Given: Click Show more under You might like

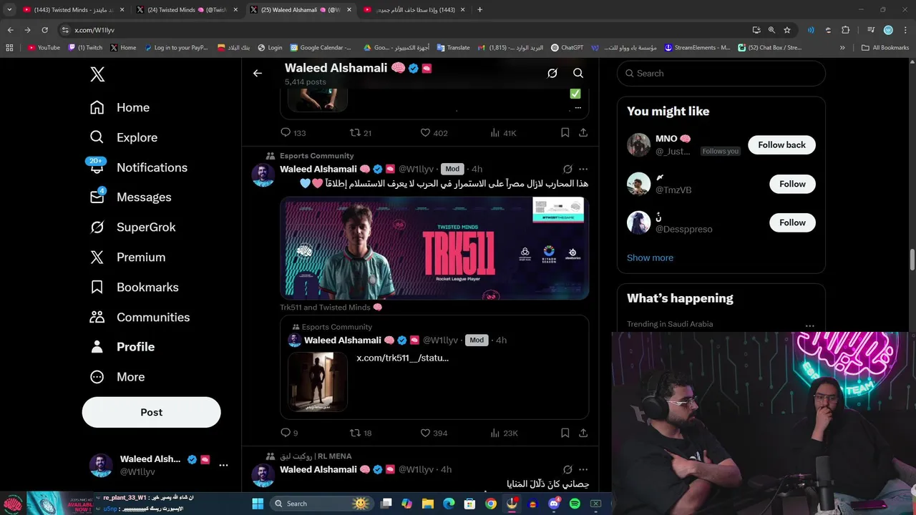Looking at the screenshot, I should click(650, 257).
